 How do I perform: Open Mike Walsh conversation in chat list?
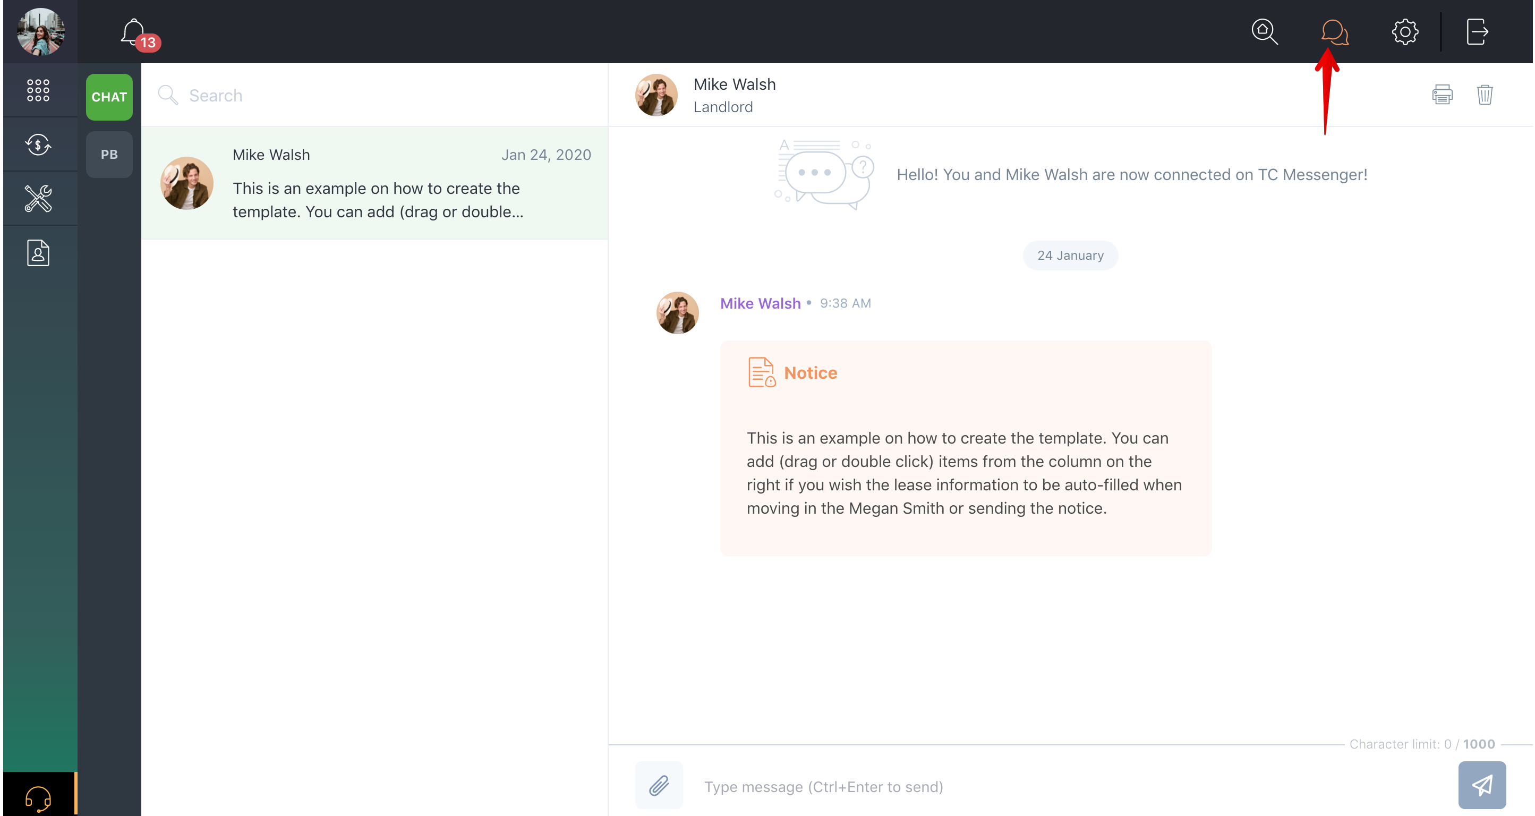coord(375,183)
